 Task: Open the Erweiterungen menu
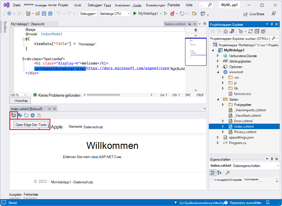[155, 5]
